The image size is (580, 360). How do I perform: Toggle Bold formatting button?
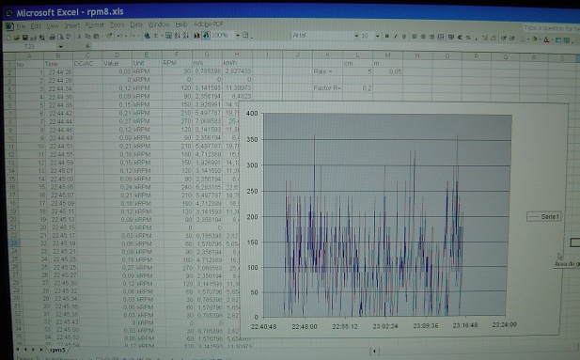(x=387, y=37)
